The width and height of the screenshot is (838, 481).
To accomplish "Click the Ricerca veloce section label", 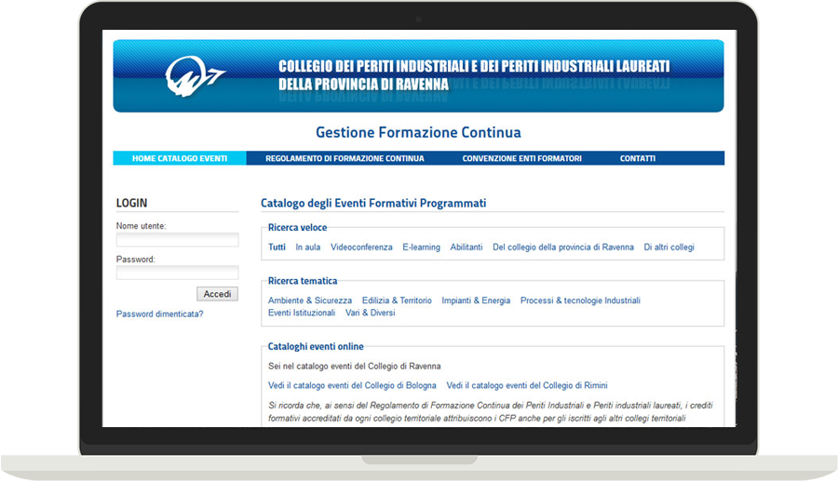I will click(297, 227).
